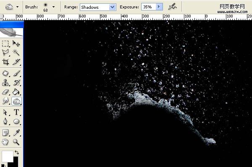This screenshot has width=252, height=167.
Task: Select the Hand tool
Action: [x=5, y=142]
